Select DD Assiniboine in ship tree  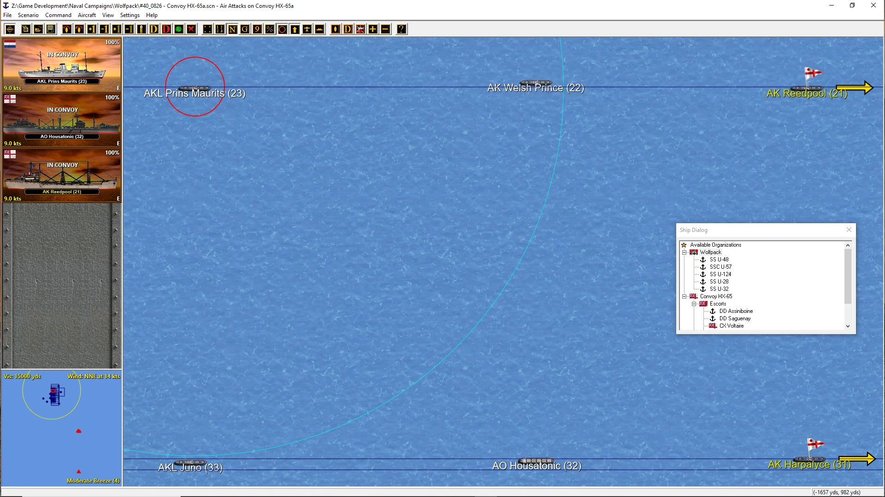[736, 311]
